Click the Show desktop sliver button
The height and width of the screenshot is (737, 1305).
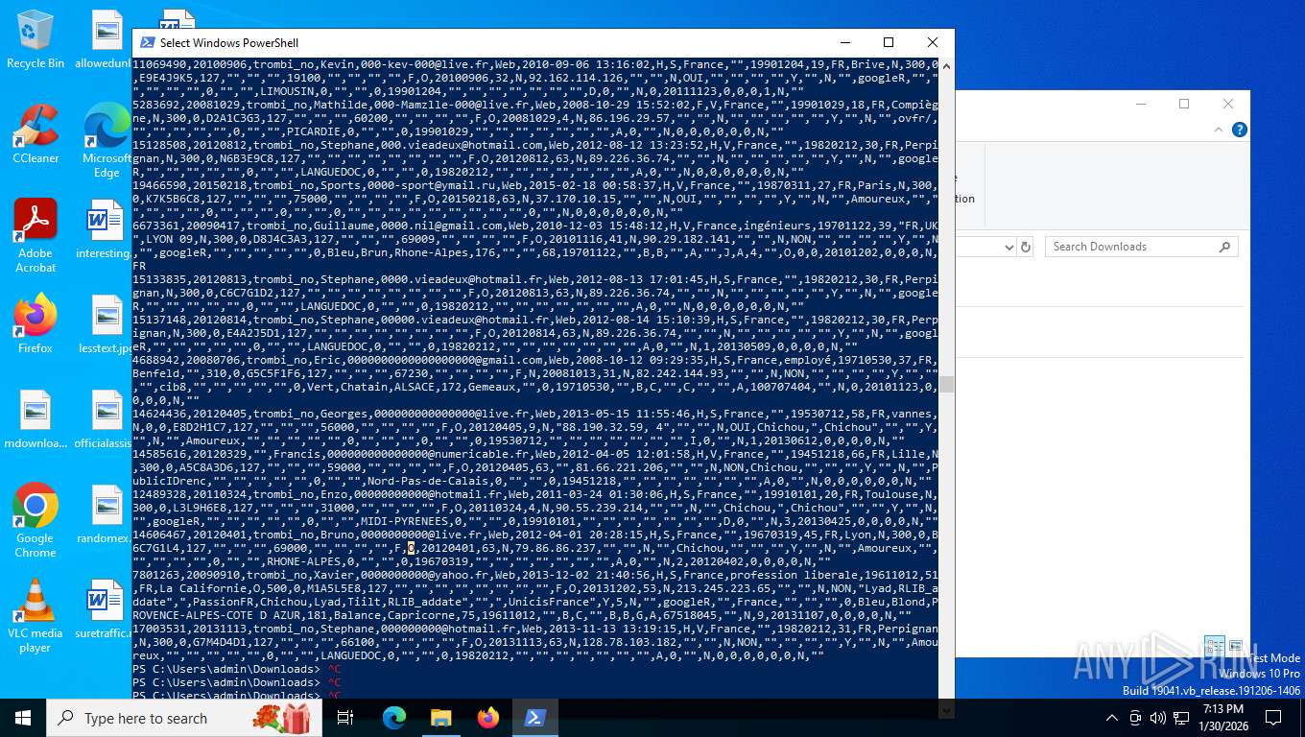(1302, 718)
